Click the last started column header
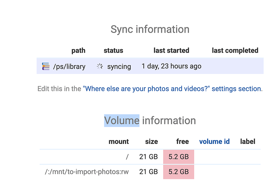 point(171,51)
